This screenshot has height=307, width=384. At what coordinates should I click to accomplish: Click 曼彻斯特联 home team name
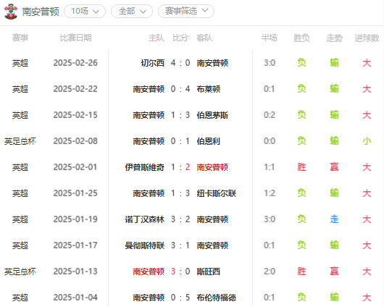(144, 245)
